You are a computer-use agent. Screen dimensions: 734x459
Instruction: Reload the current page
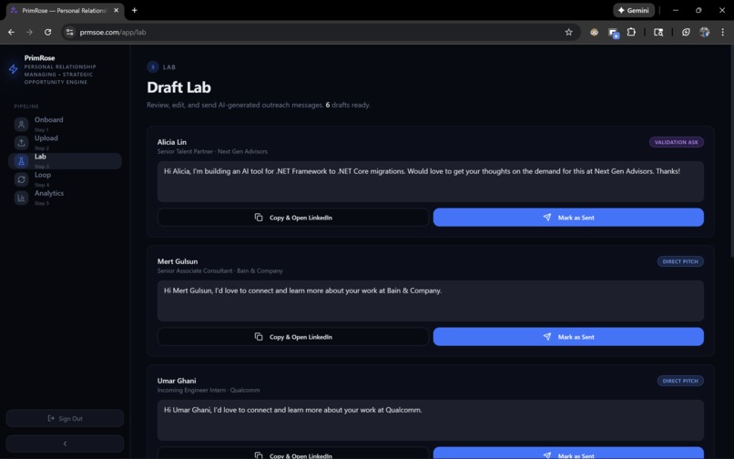[x=47, y=32]
